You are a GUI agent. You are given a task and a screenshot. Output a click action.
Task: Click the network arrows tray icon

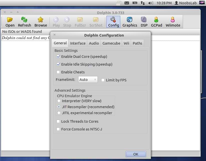(x=143, y=3)
